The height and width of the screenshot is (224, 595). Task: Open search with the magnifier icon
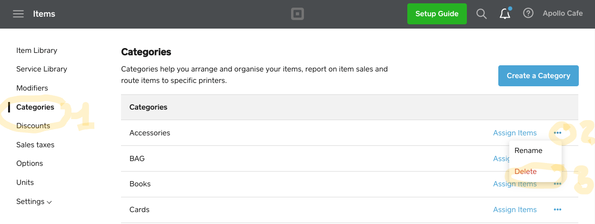pyautogui.click(x=482, y=14)
